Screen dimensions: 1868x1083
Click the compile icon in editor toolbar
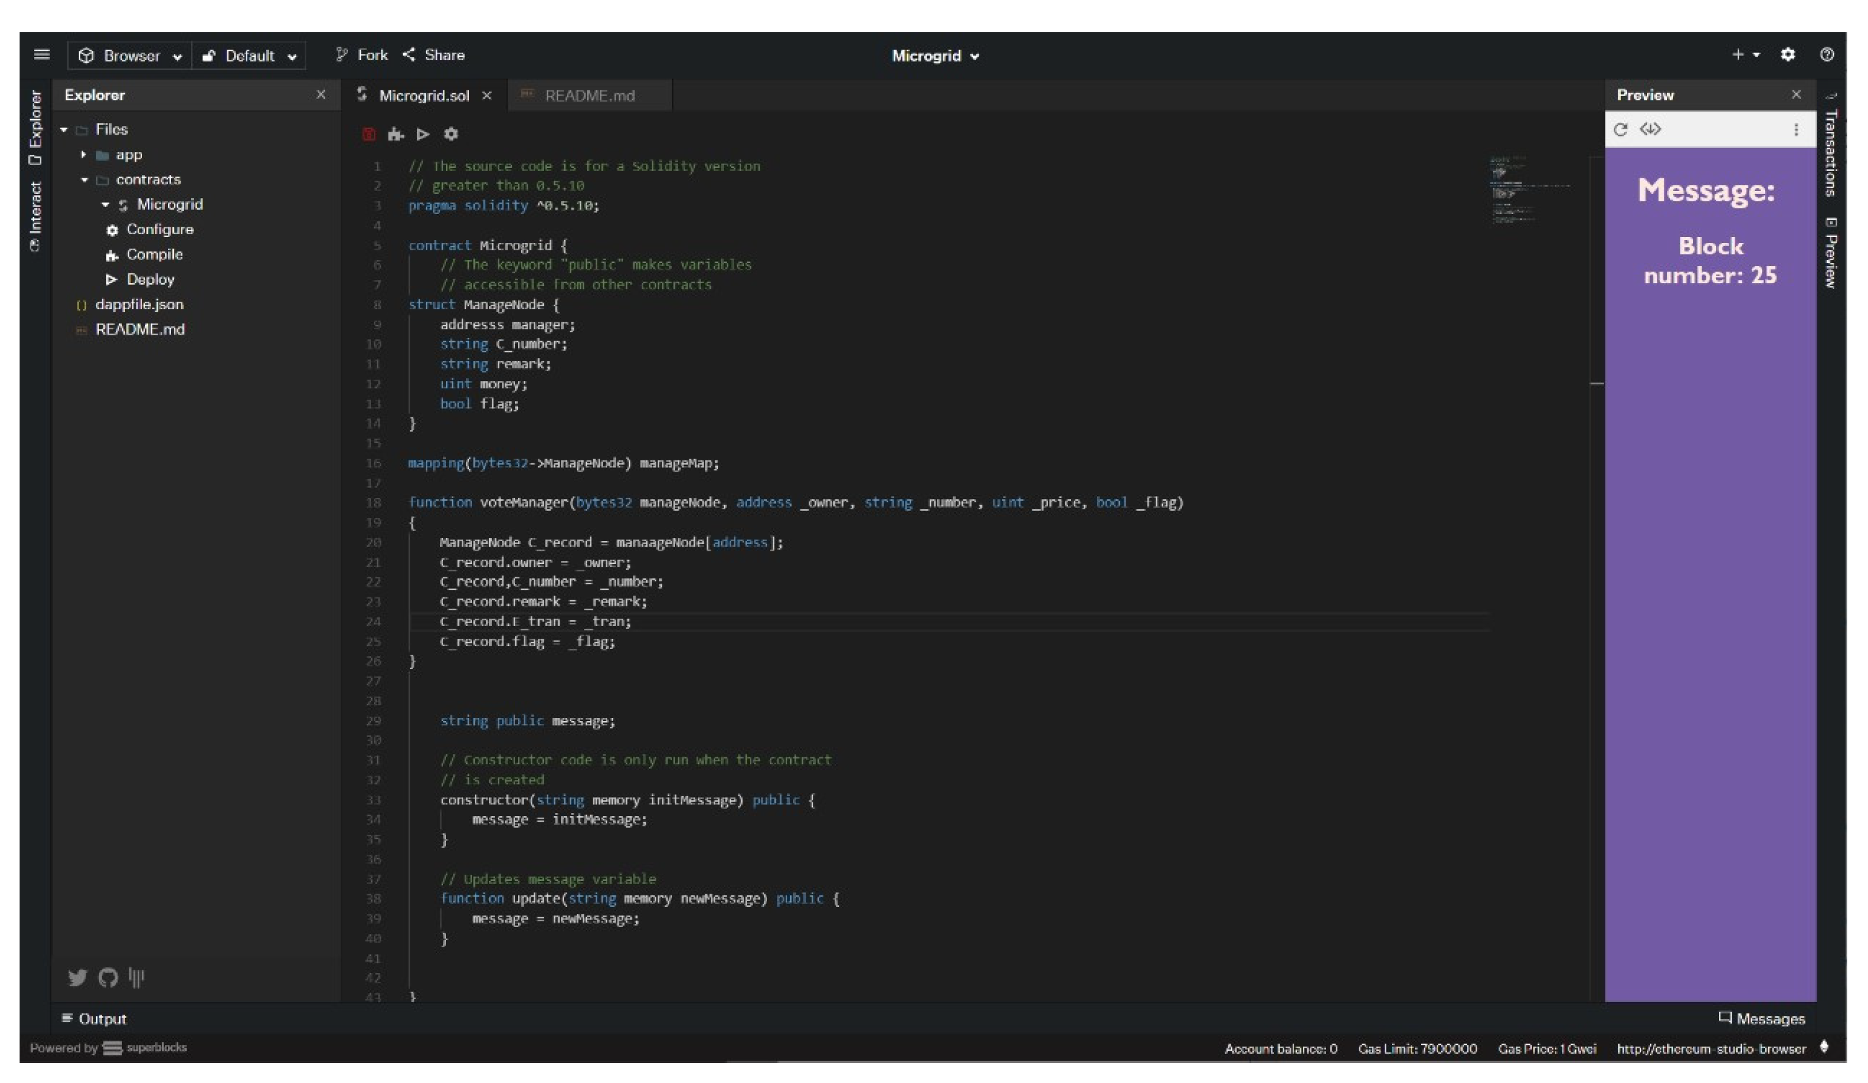(x=396, y=134)
